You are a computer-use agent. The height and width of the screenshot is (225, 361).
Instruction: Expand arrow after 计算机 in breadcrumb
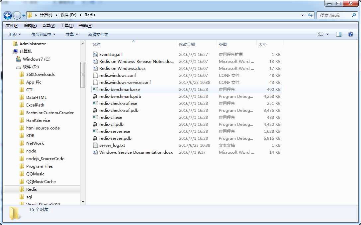[x=56, y=15]
